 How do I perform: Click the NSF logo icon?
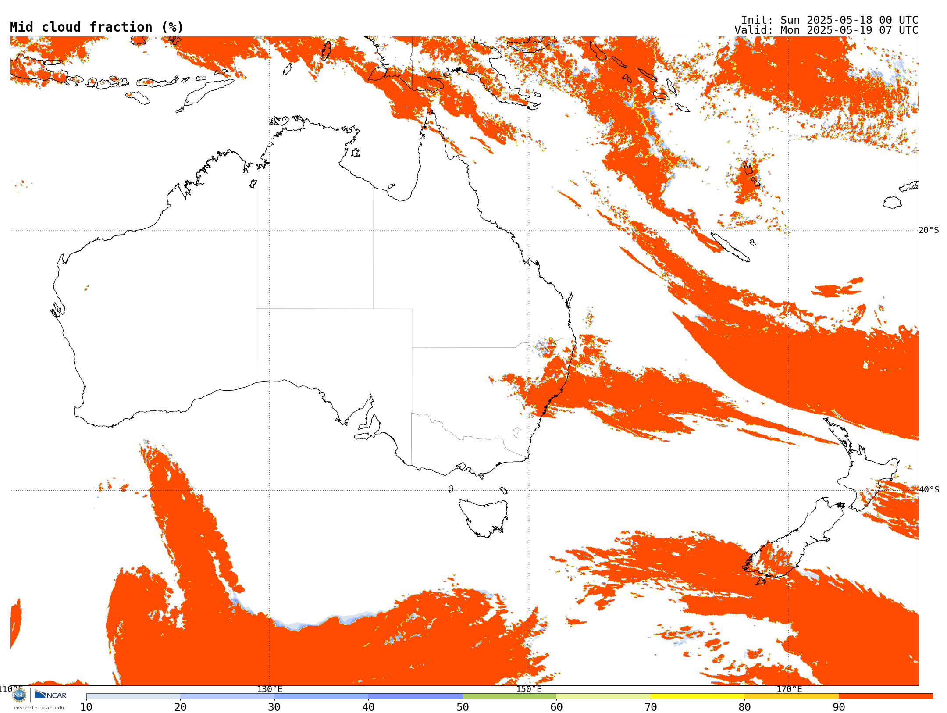[19, 695]
